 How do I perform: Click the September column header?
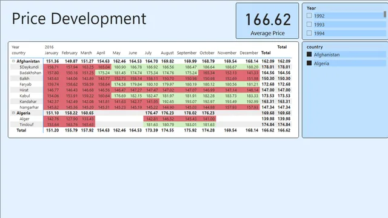pos(187,53)
